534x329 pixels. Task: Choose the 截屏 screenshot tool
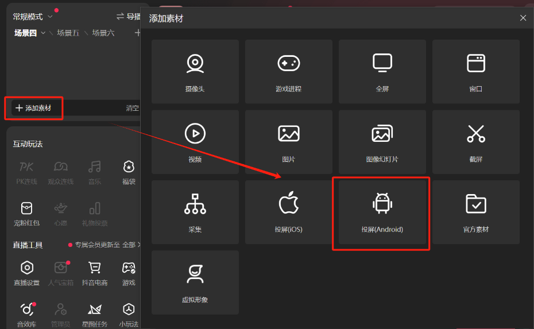tap(475, 142)
